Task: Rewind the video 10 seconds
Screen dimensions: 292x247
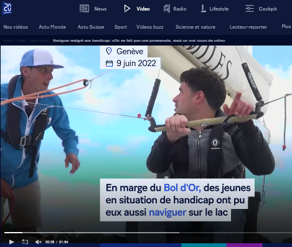Action: (x=25, y=242)
